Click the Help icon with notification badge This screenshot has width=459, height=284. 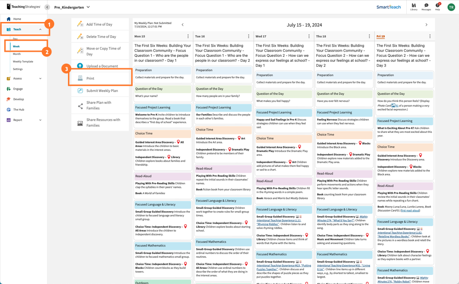(x=437, y=6)
